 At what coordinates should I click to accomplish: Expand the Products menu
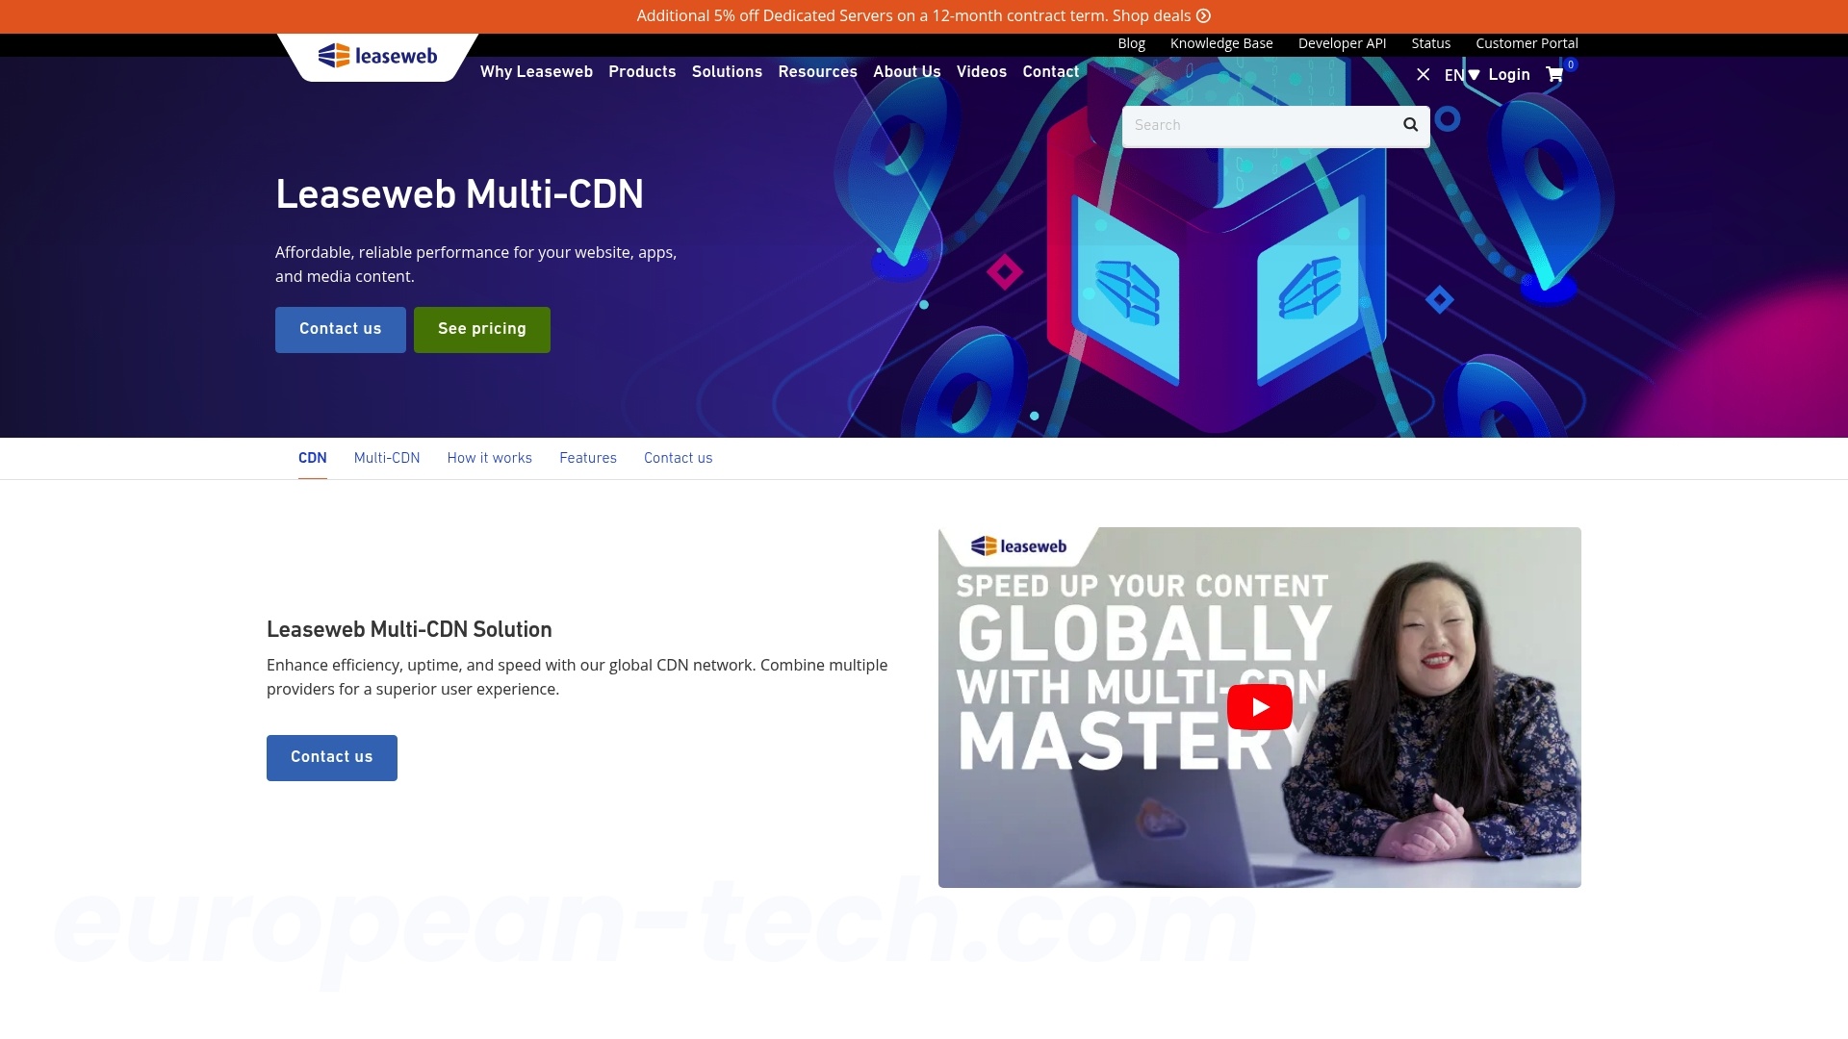(x=642, y=72)
